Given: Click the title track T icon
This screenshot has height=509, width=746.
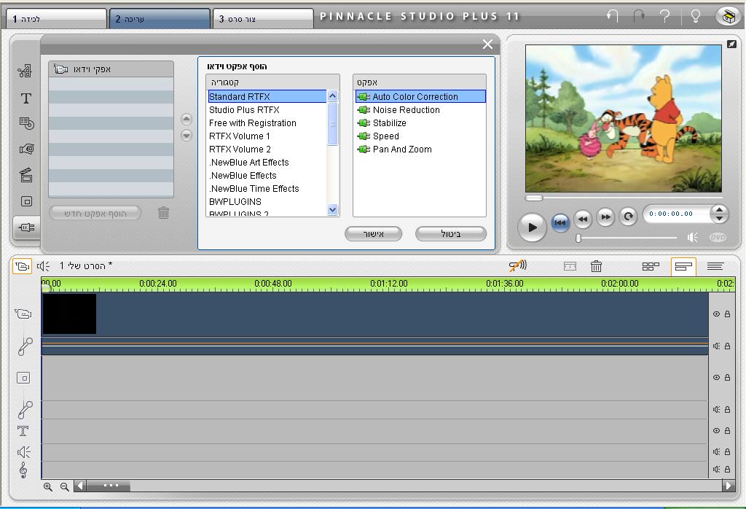Looking at the screenshot, I should [x=23, y=431].
